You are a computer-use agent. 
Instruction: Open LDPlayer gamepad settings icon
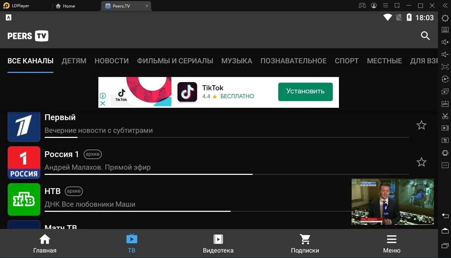coord(362,5)
